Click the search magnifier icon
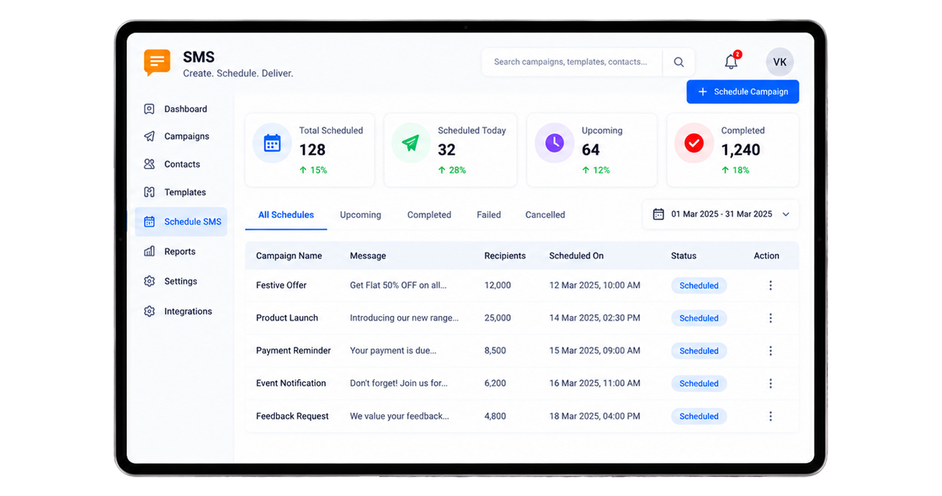The width and height of the screenshot is (942, 496). coord(678,62)
